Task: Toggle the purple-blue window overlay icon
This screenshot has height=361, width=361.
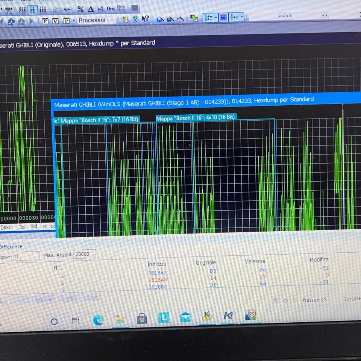Action: coord(223,18)
